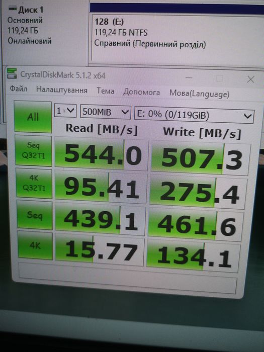
Task: Click the Seq Q32T1 write result 507.3
Action: (201, 158)
